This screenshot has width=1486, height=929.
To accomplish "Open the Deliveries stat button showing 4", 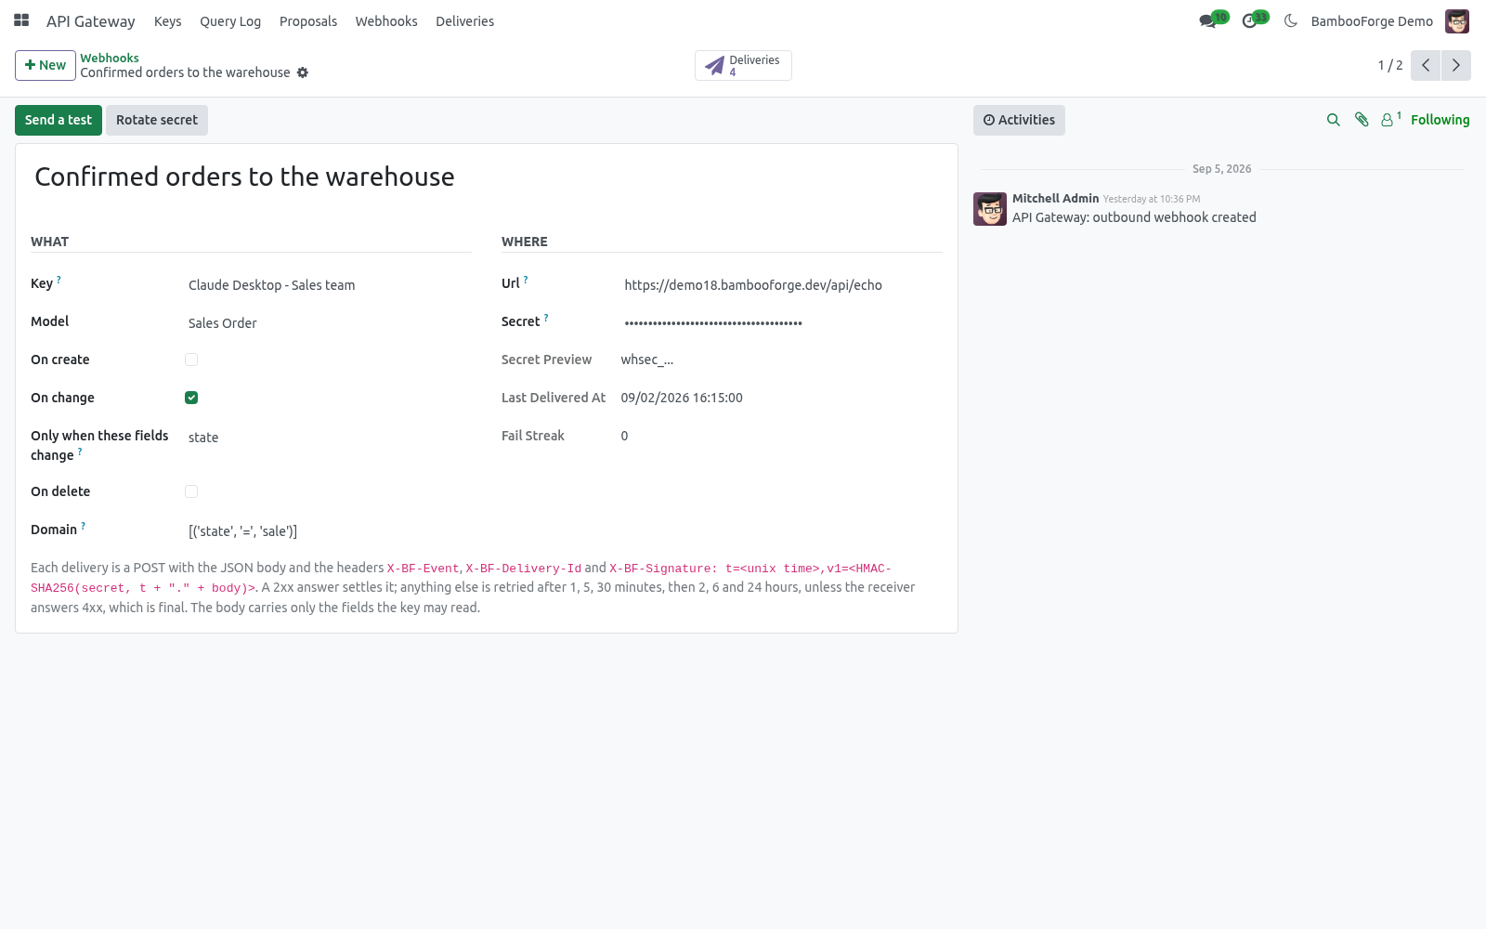I will point(743,65).
